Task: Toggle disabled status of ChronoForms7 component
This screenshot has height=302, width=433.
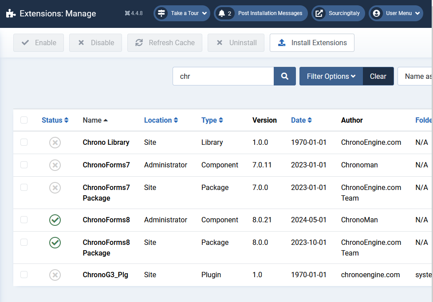Action: point(55,165)
